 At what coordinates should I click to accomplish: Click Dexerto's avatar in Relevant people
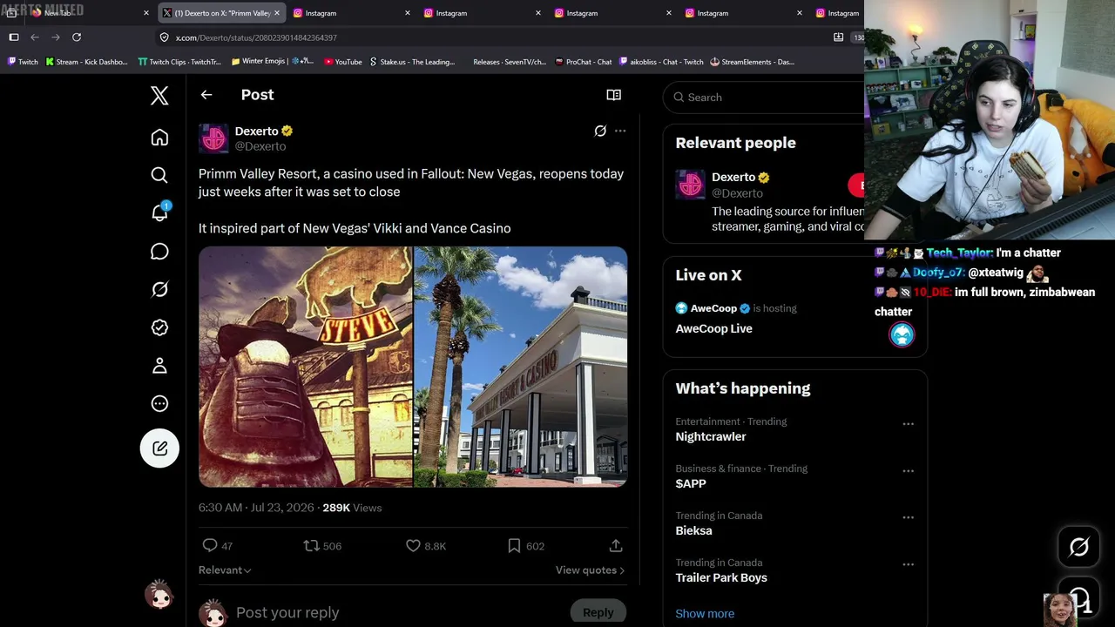pos(691,185)
